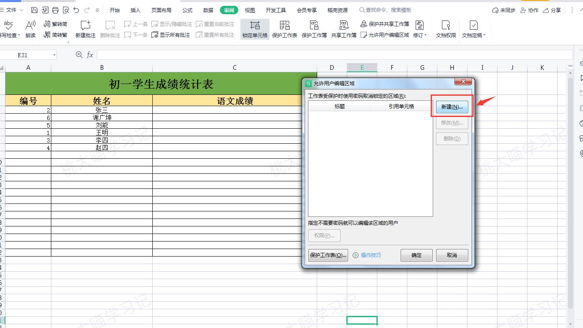Screen dimensions: 583x328
Task: Open the 文件 menu dropdown
Action: (11, 10)
